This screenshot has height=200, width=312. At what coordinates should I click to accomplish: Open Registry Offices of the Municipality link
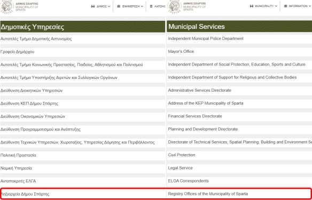click(208, 194)
